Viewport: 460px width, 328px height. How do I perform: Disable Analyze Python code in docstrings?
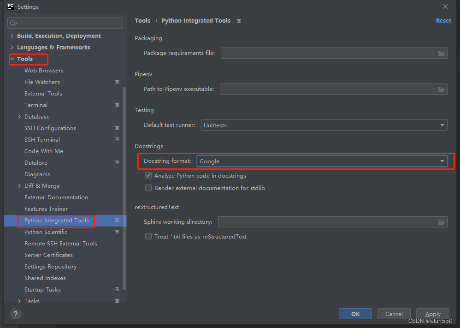(148, 176)
